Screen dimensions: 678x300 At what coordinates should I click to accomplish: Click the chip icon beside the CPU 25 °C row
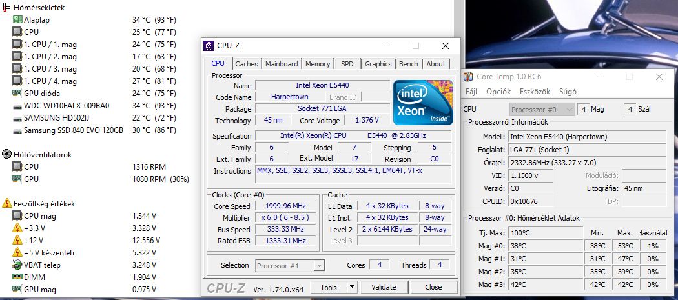pyautogui.click(x=17, y=32)
